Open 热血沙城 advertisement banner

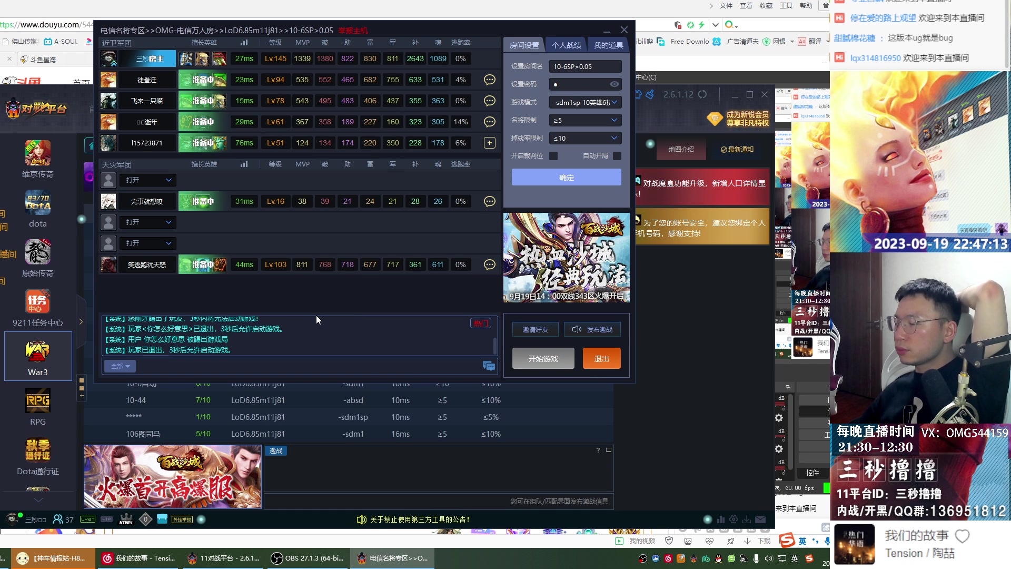[567, 258]
